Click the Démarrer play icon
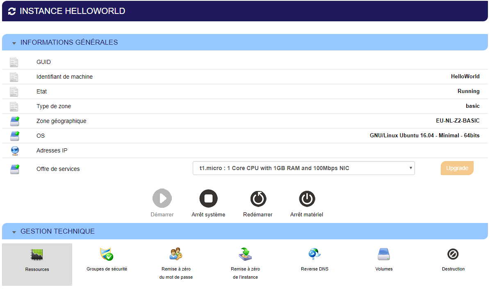The image size is (490, 291). coord(162,198)
